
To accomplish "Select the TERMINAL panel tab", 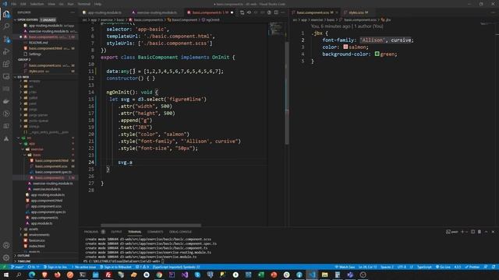I will [135, 232].
